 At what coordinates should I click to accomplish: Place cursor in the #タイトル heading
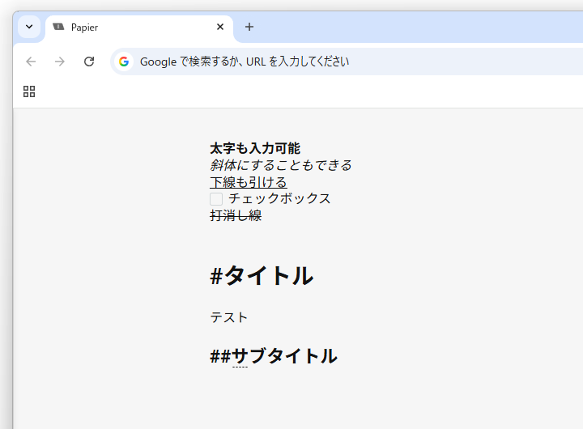[x=262, y=276]
